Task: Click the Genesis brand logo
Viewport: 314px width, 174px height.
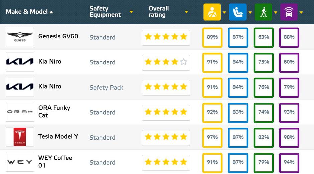Action: click(x=20, y=37)
